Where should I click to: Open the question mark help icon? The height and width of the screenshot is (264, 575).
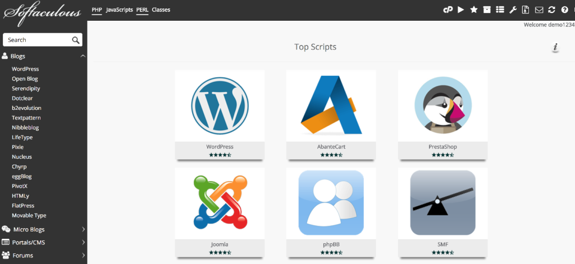[565, 10]
